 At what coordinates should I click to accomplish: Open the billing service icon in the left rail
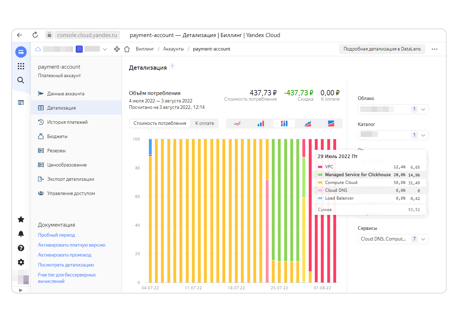(x=21, y=52)
